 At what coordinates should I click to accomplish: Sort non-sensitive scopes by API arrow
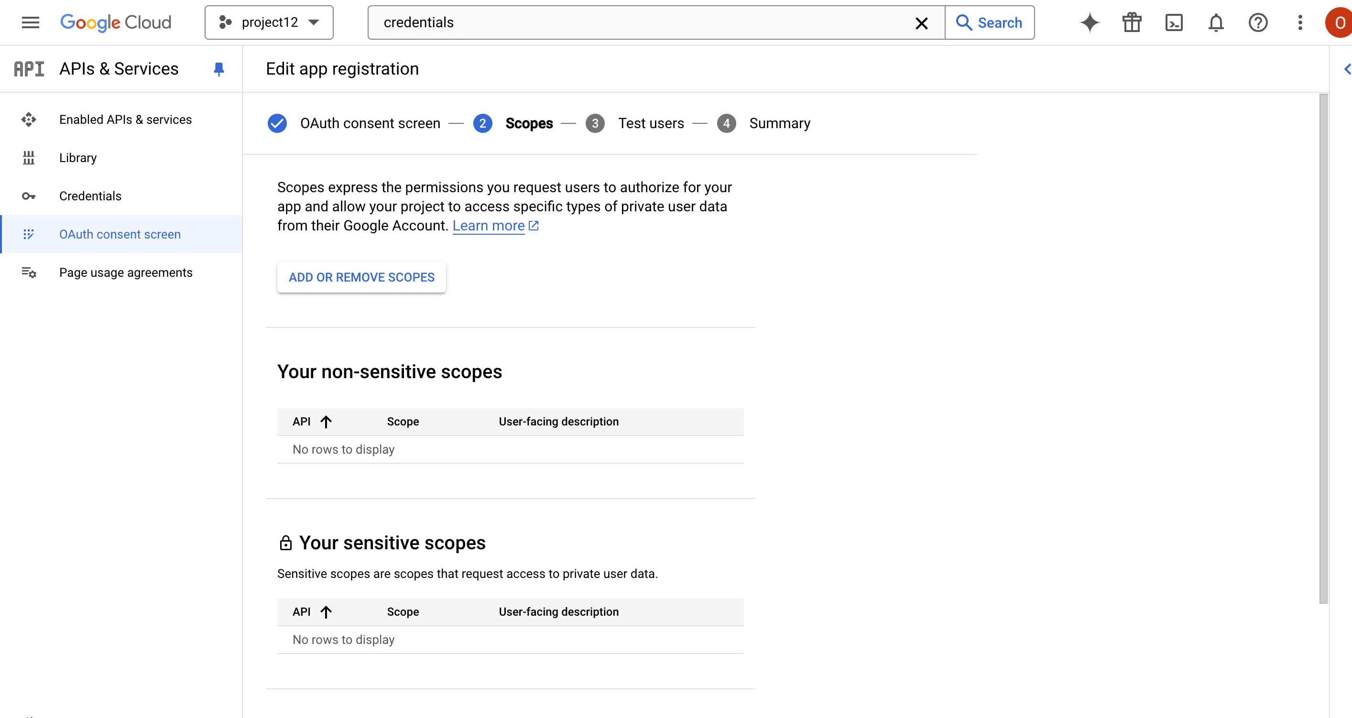(326, 422)
